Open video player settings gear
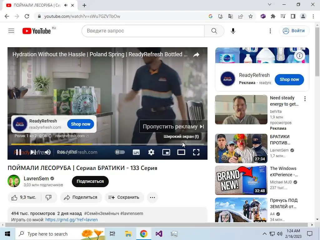Viewport: 320px width, 240px height. pos(151,152)
